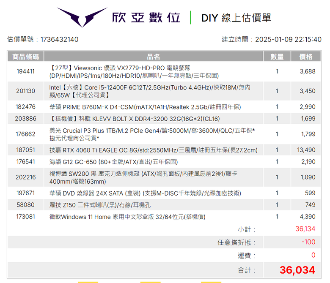Click the discount value -100
The width and height of the screenshot is (330, 283).
pyautogui.click(x=308, y=242)
